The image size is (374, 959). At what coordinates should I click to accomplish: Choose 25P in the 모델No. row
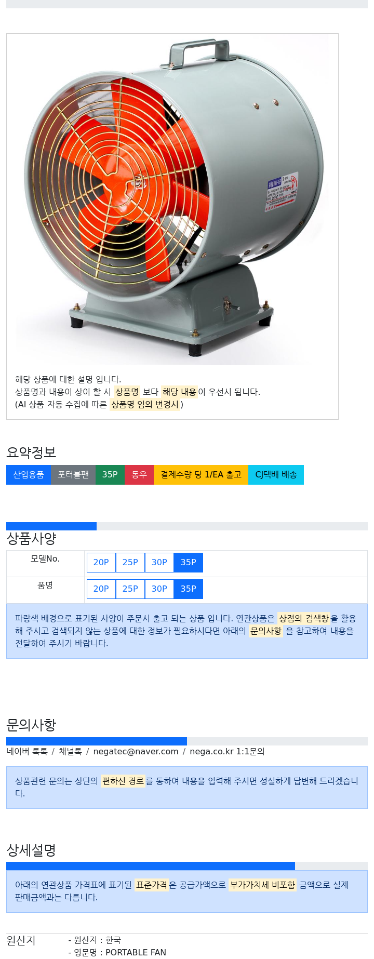click(x=130, y=562)
